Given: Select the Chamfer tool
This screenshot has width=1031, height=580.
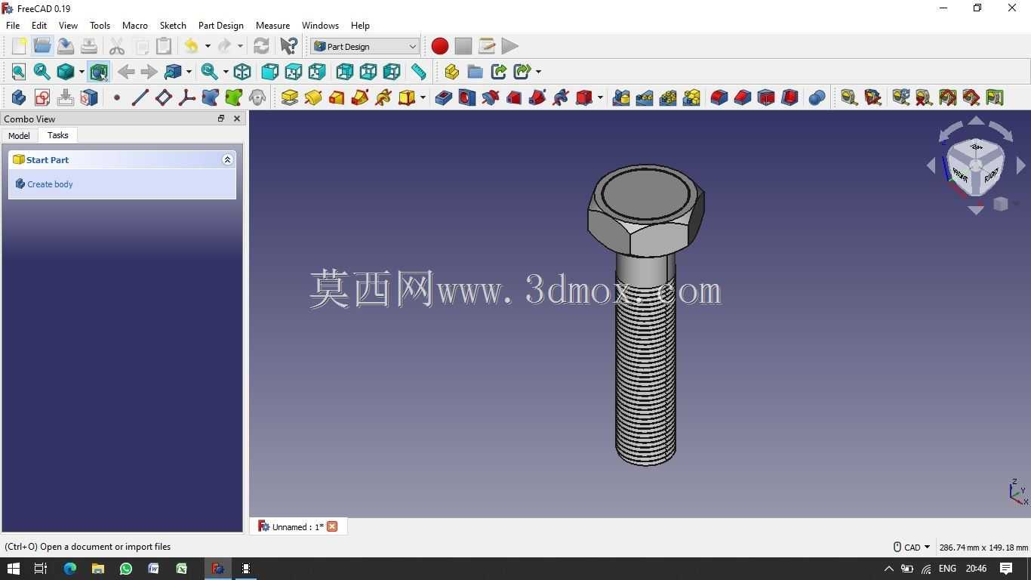Looking at the screenshot, I should [x=743, y=97].
